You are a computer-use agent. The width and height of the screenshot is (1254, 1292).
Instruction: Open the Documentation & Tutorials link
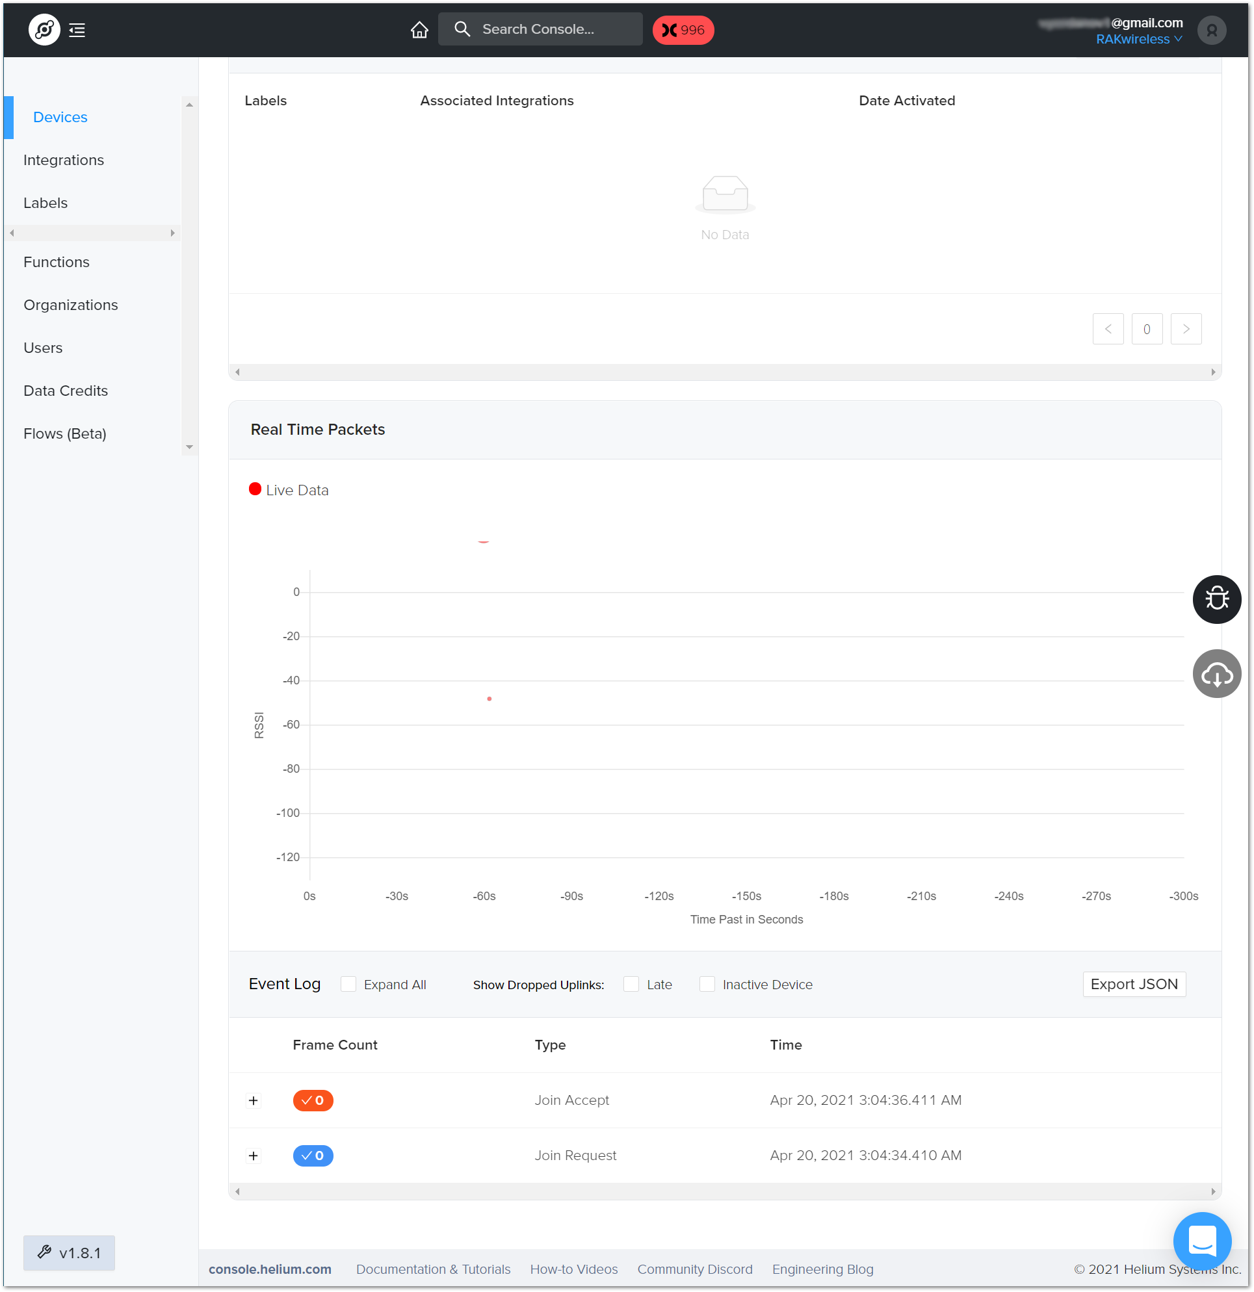click(433, 1269)
